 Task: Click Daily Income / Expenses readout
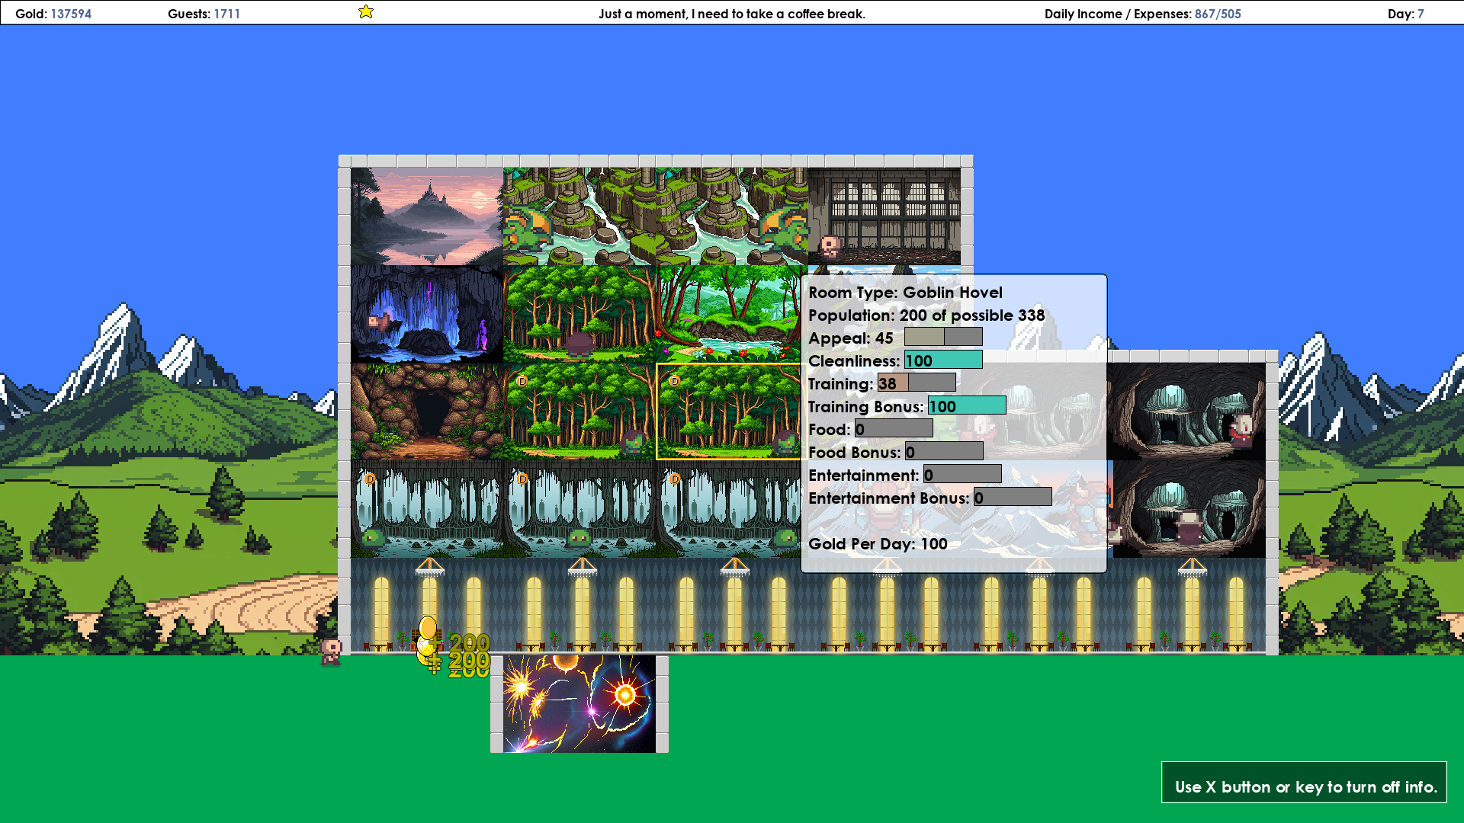pos(1142,14)
